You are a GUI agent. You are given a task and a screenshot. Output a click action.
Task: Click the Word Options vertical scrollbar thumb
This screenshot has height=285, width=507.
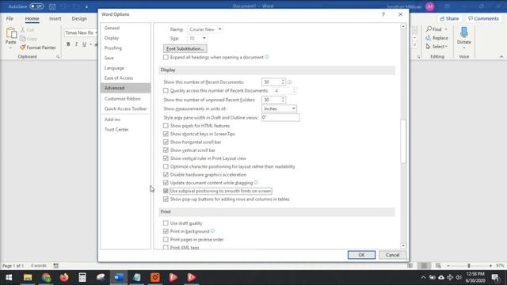pyautogui.click(x=403, y=142)
